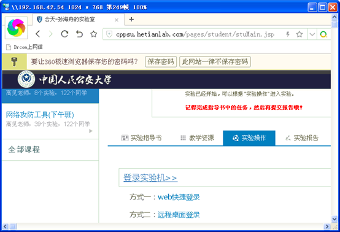Close the 合天 browser tab
This screenshot has width=340, height=232.
(x=117, y=20)
